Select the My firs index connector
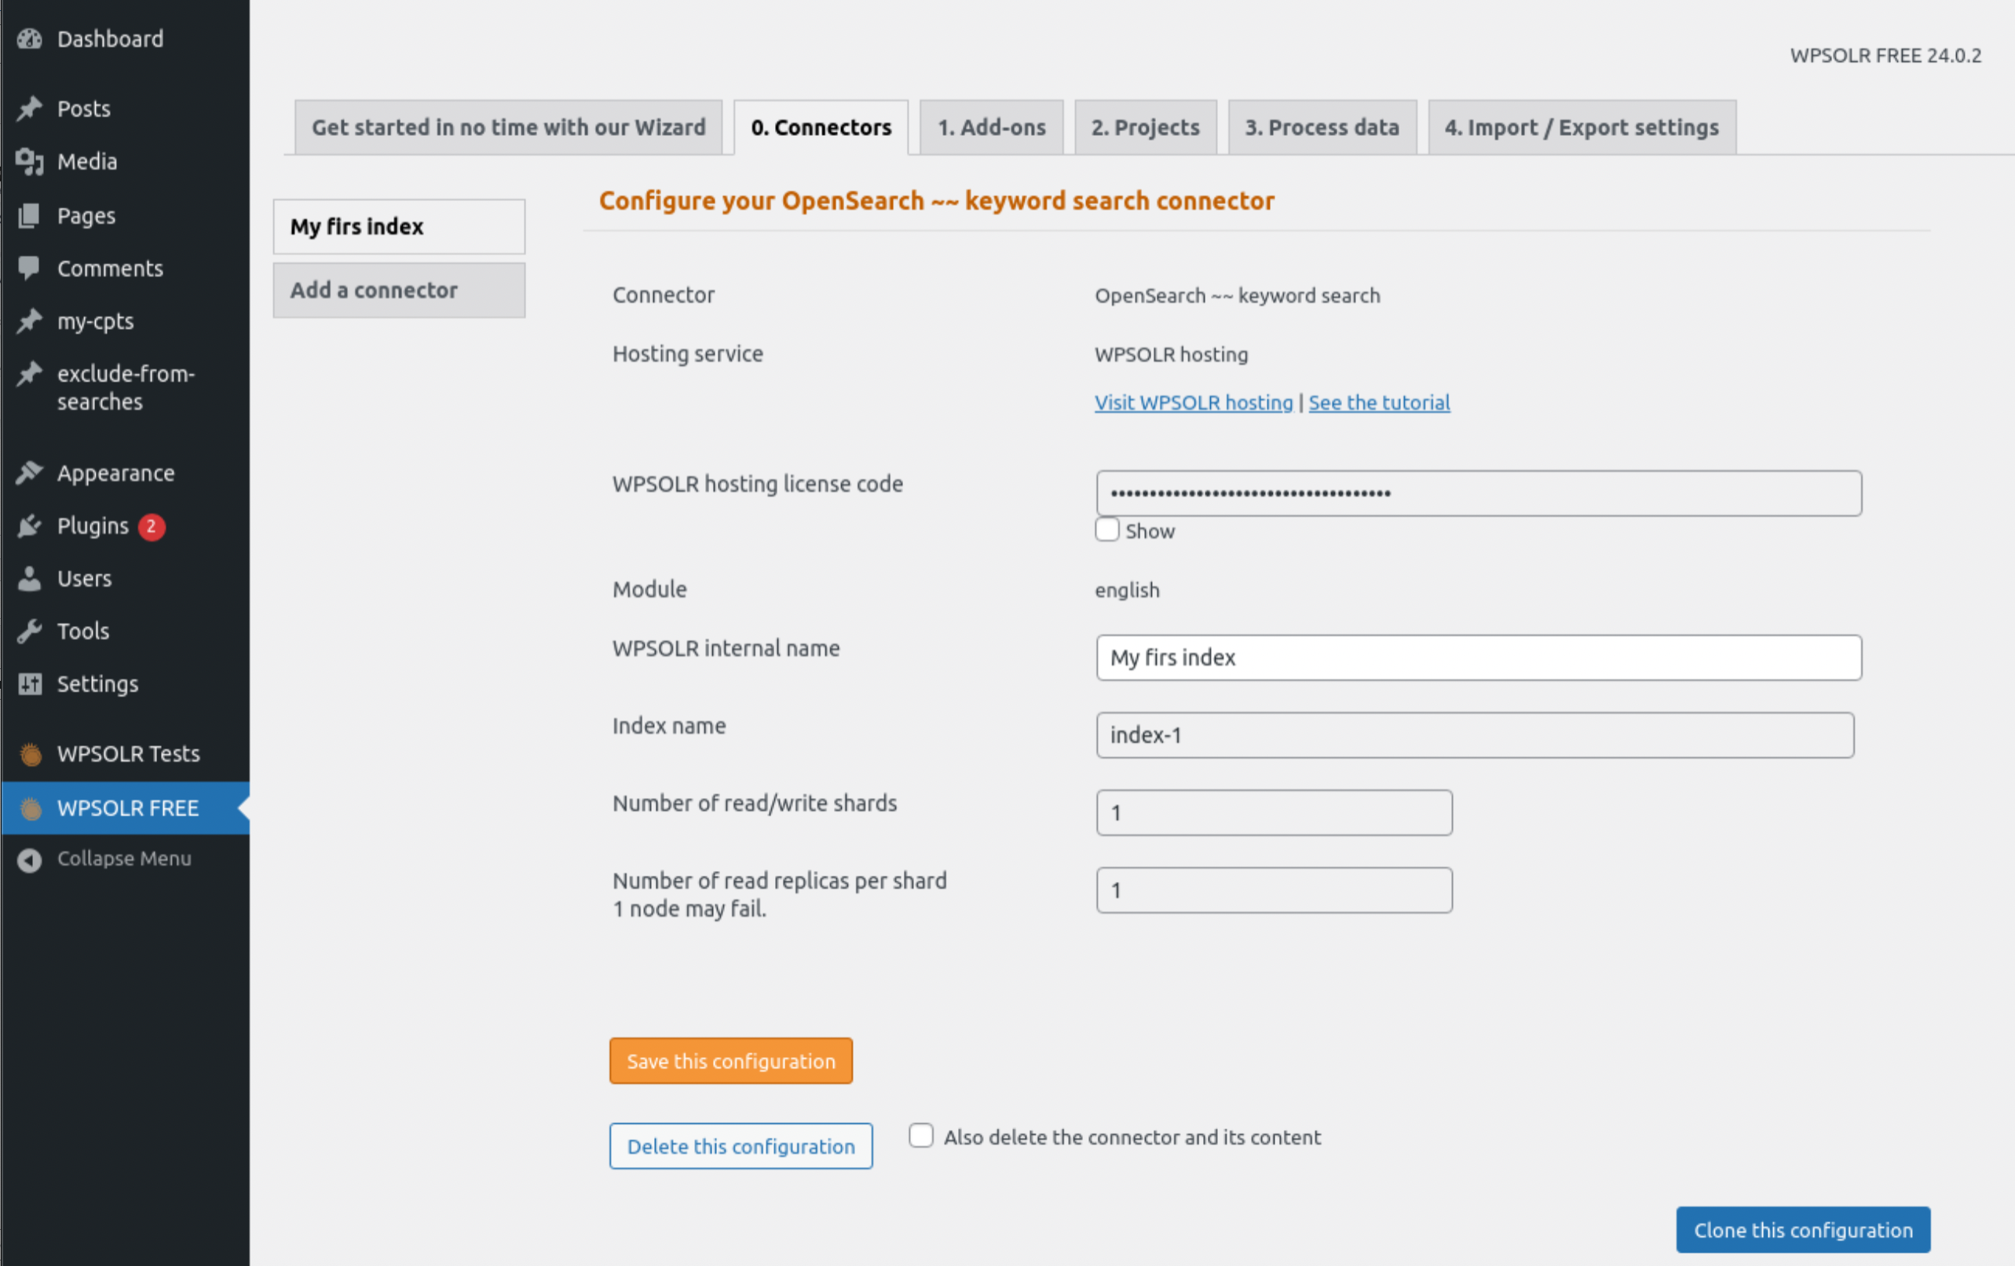 [399, 227]
